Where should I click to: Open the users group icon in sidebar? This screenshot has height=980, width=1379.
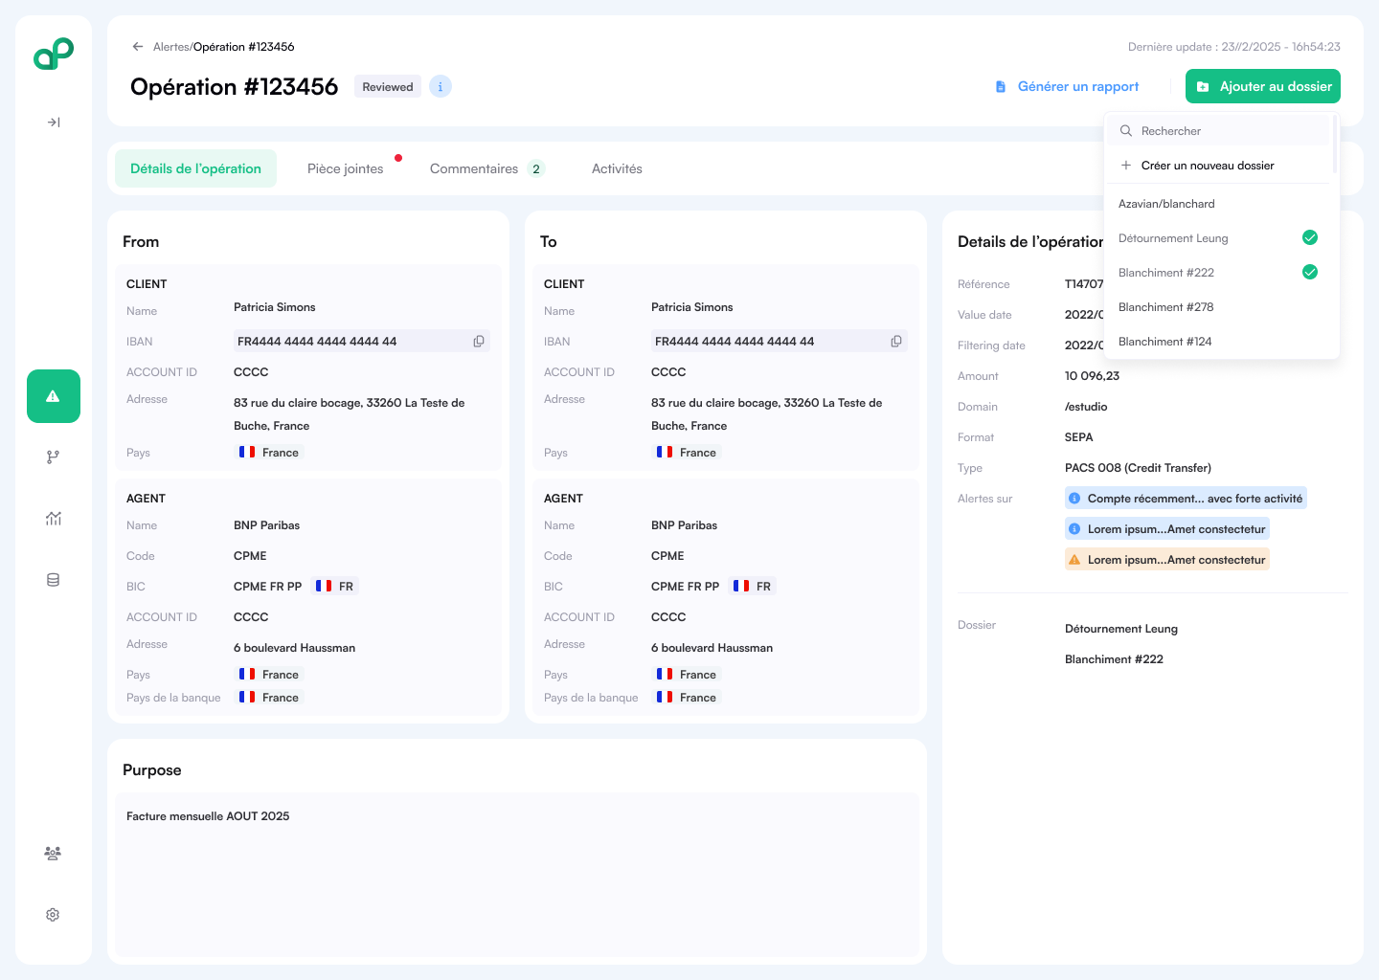(54, 854)
